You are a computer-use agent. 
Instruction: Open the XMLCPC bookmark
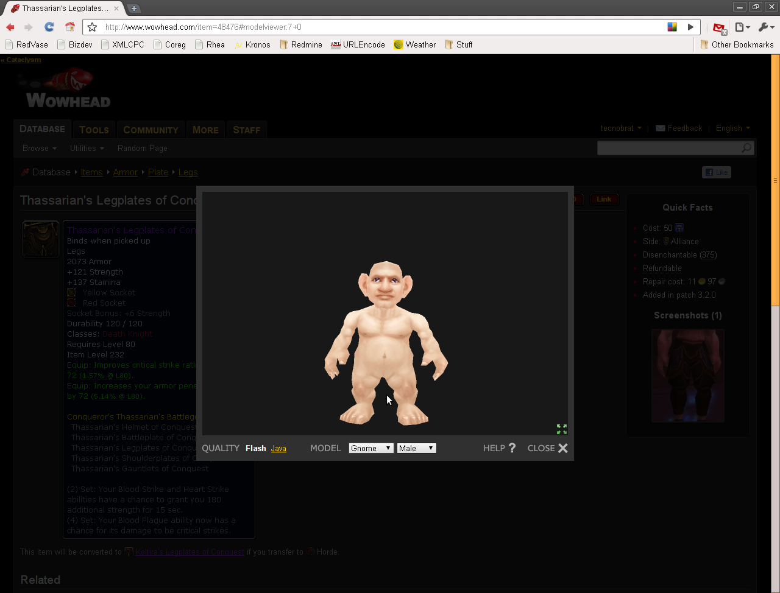pos(122,44)
